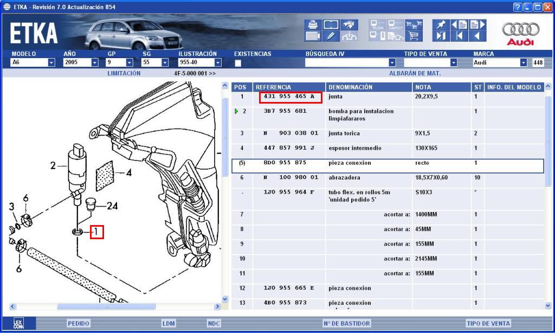This screenshot has height=333, width=555.
Task: Expand the GP dropdown showing 9
Action: click(129, 63)
